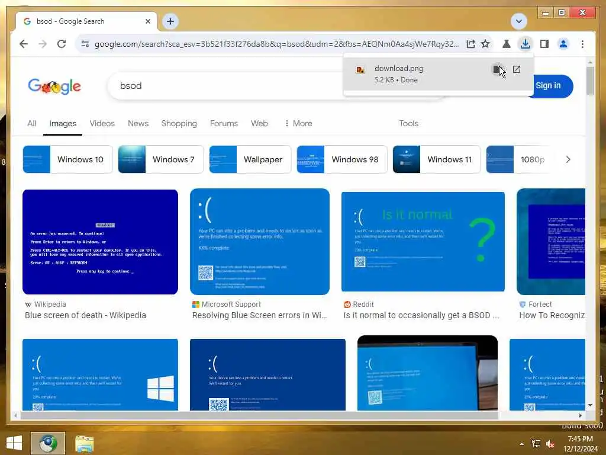Filter by Windows 10 chip
The image size is (606, 455).
pyautogui.click(x=67, y=159)
